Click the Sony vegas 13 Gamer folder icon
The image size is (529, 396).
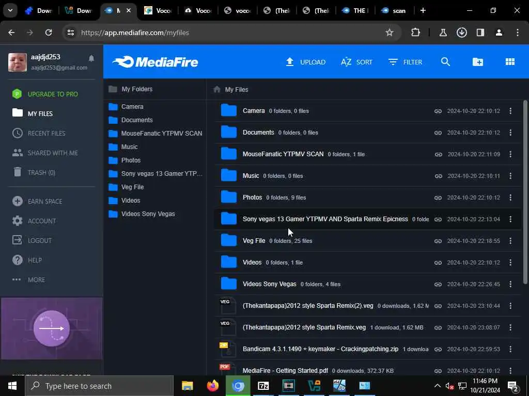(228, 219)
